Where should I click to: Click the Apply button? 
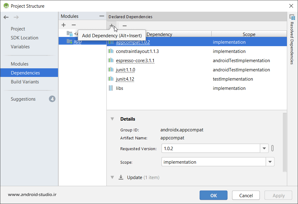pos(279,195)
